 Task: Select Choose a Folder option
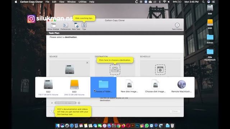[103, 87]
